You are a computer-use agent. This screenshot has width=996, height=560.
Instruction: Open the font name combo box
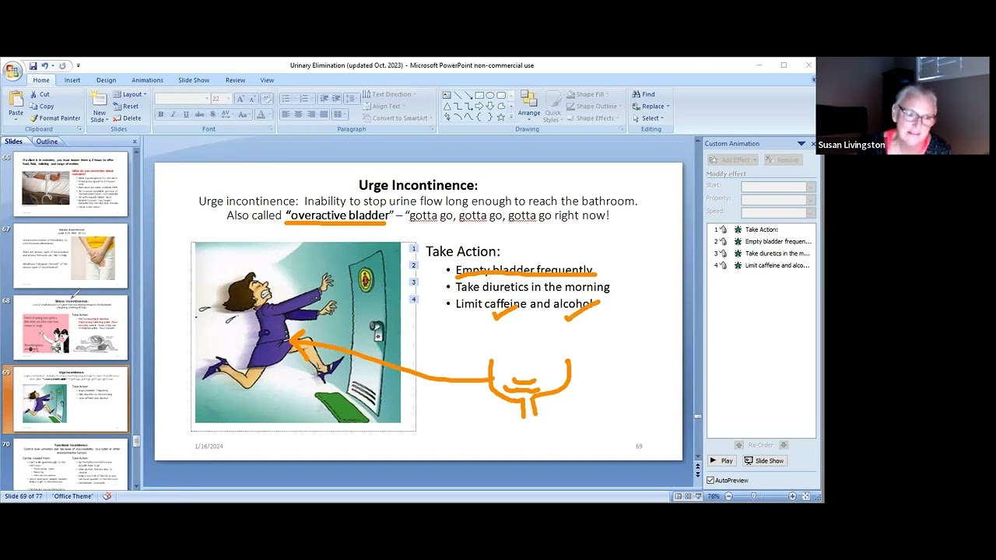pos(182,99)
